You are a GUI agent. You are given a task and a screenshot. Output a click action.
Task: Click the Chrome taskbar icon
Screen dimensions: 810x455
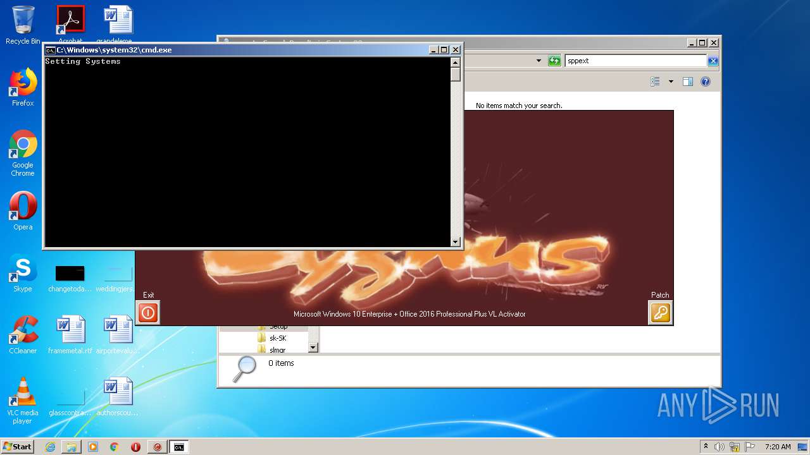115,447
